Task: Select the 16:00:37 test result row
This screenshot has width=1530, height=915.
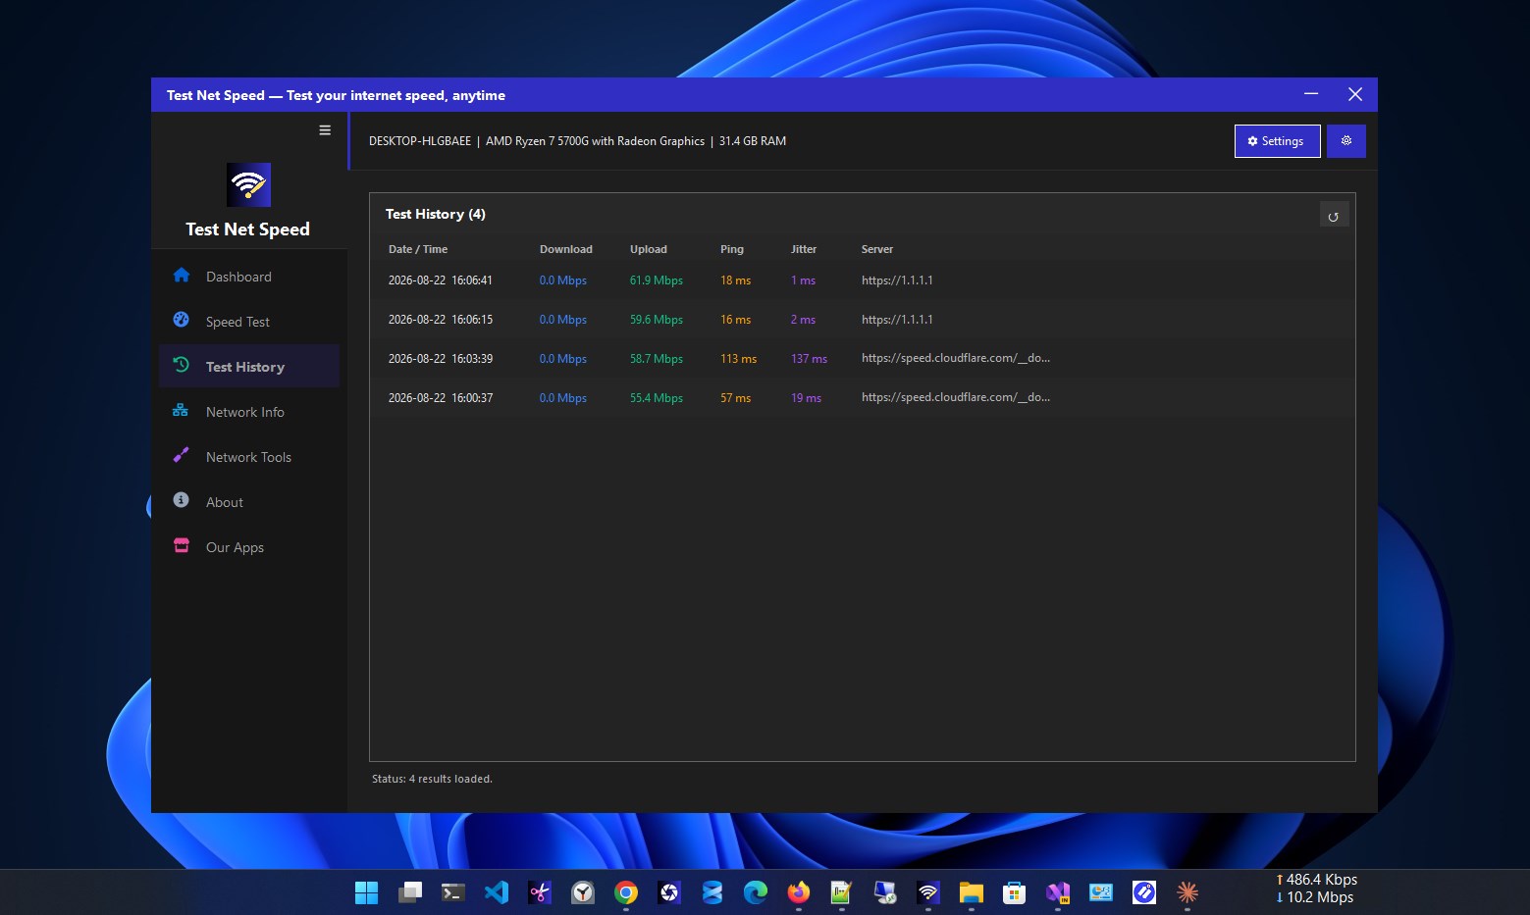Action: pyautogui.click(x=862, y=398)
